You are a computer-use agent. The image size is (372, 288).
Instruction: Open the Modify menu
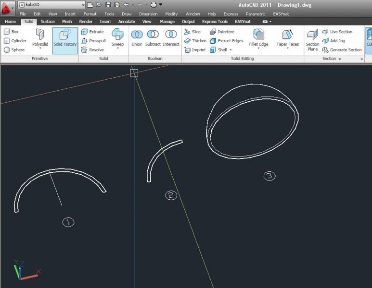tap(171, 14)
